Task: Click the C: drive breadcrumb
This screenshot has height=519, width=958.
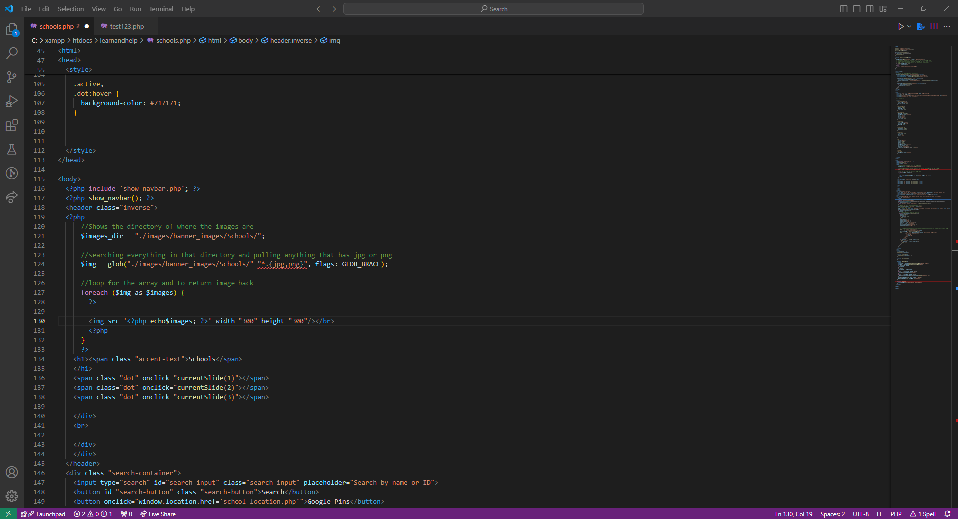Action: click(34, 40)
